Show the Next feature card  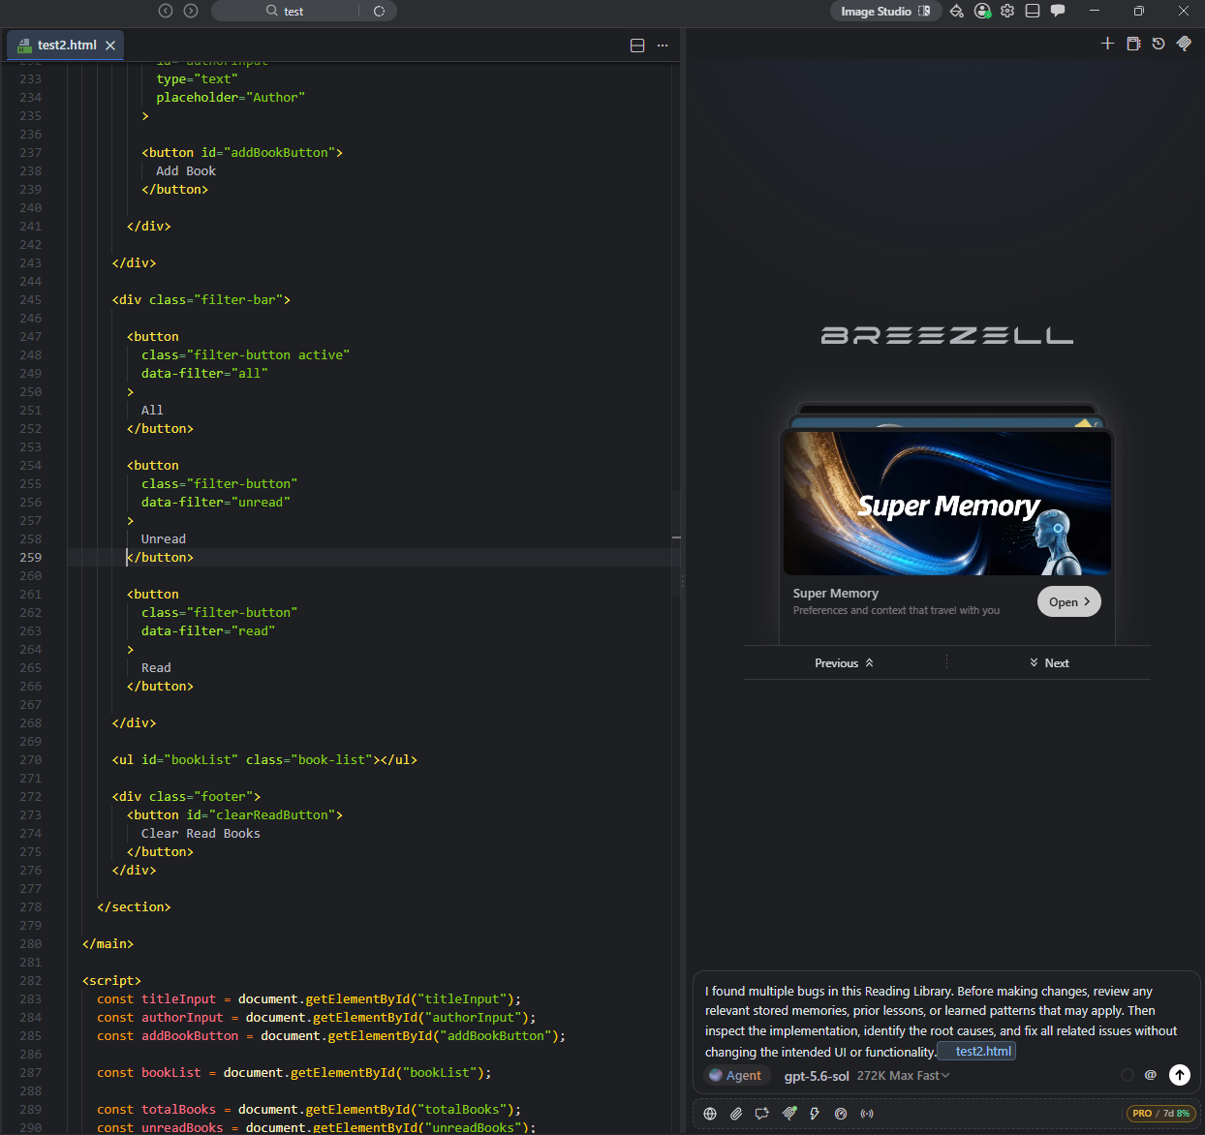pos(1049,663)
